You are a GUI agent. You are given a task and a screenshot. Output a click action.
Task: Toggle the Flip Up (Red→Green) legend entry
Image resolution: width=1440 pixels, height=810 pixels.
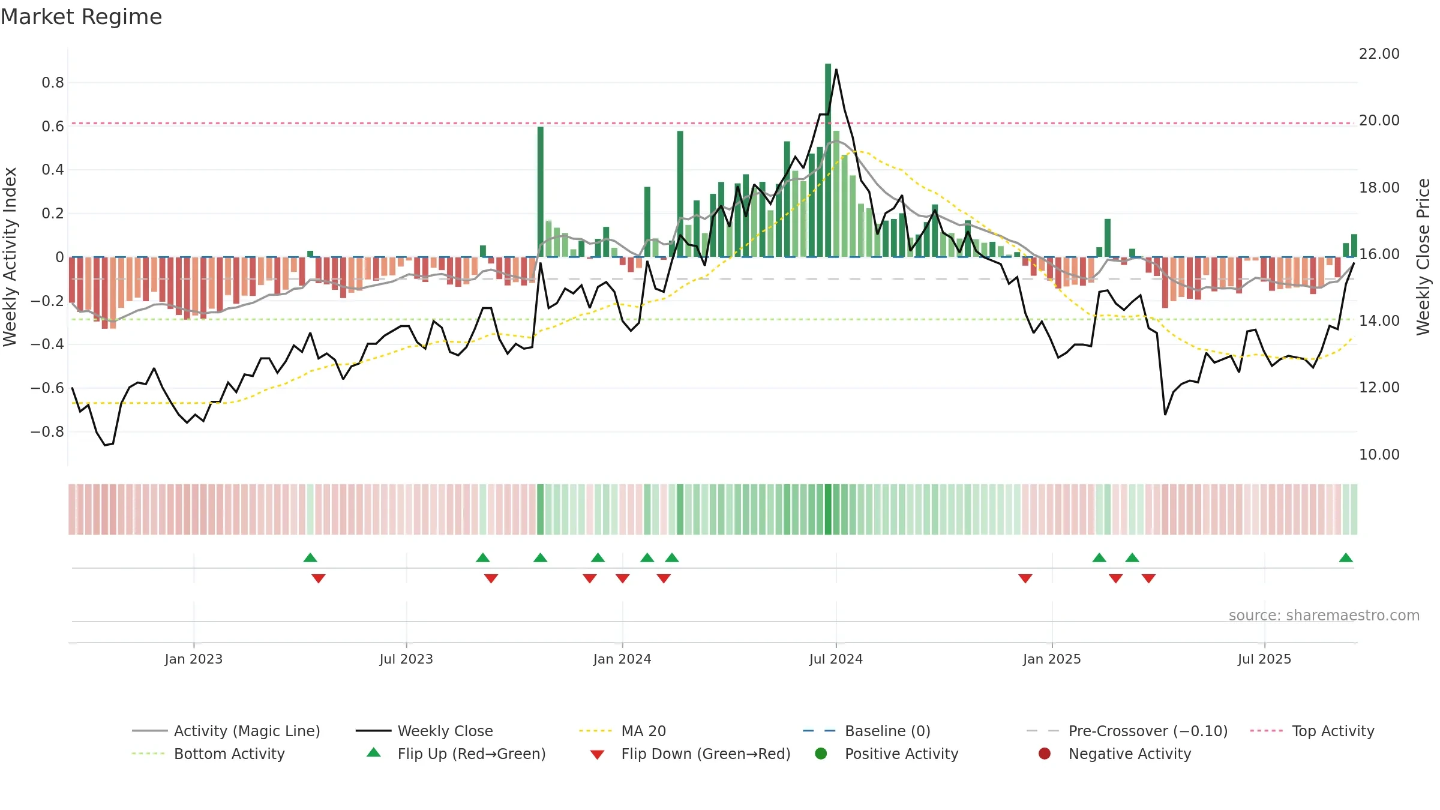(x=456, y=754)
